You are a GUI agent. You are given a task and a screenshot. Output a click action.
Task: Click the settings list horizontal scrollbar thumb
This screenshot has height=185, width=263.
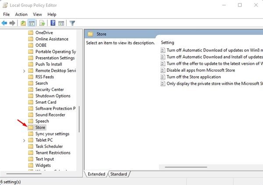point(186,167)
